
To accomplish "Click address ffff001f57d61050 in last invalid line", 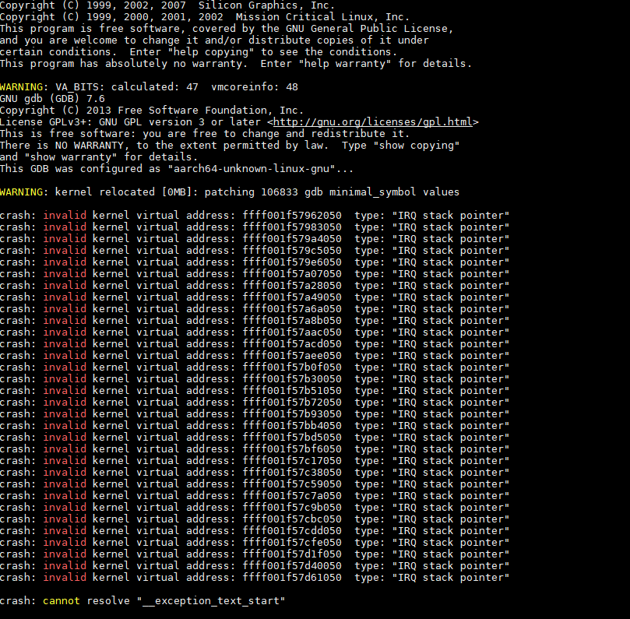I will point(292,578).
